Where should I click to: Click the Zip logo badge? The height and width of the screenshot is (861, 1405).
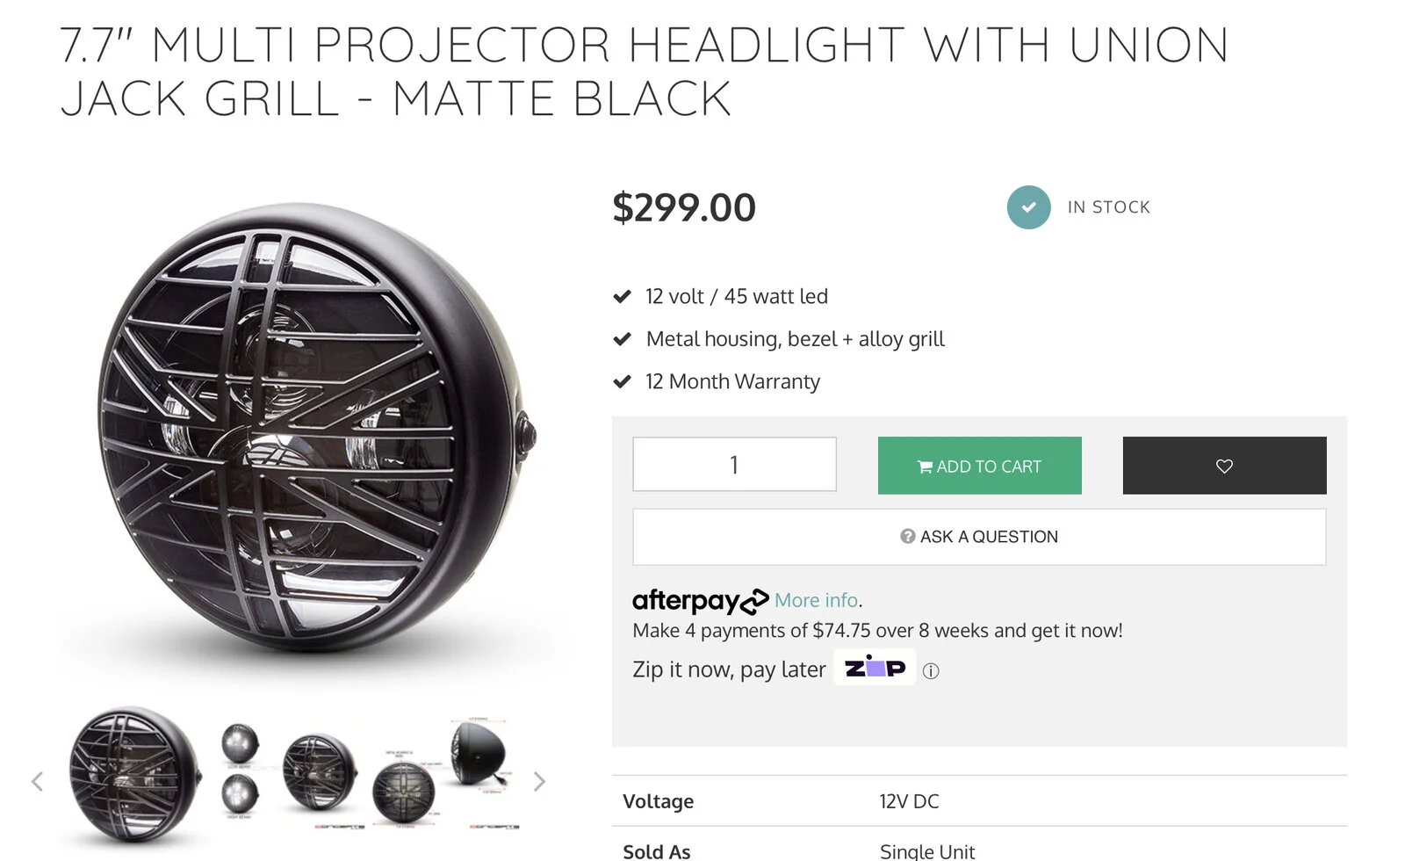coord(875,668)
